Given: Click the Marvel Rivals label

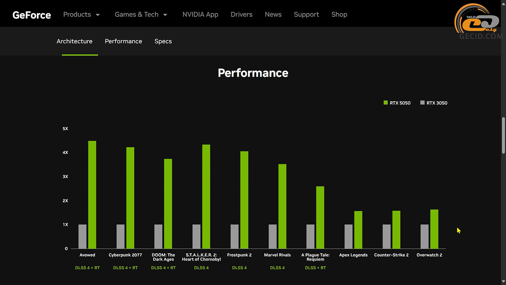Looking at the screenshot, I should (277, 255).
